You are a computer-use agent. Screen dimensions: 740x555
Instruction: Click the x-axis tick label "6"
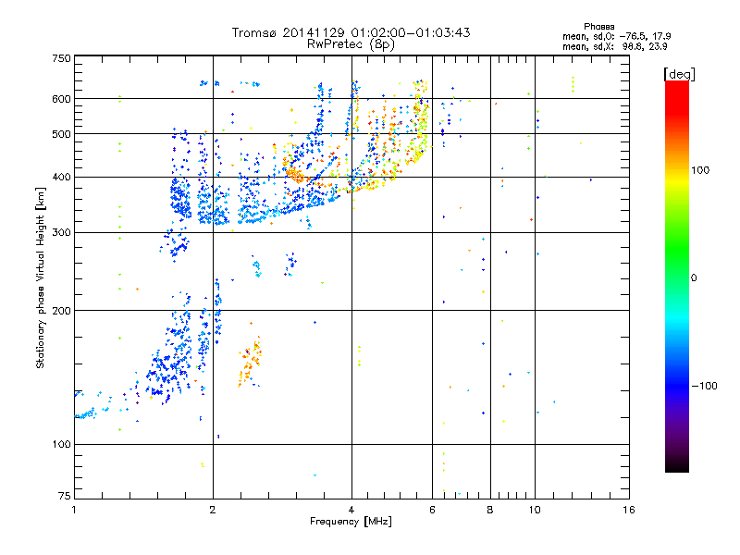432,510
